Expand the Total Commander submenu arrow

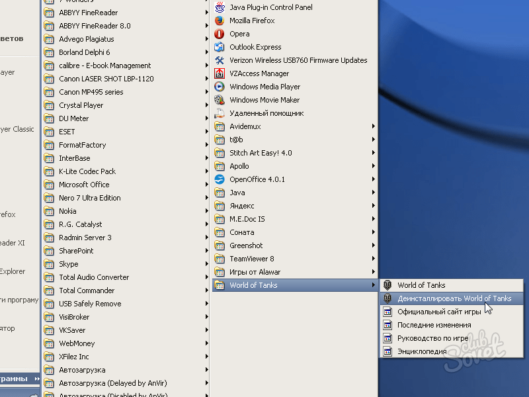(207, 290)
